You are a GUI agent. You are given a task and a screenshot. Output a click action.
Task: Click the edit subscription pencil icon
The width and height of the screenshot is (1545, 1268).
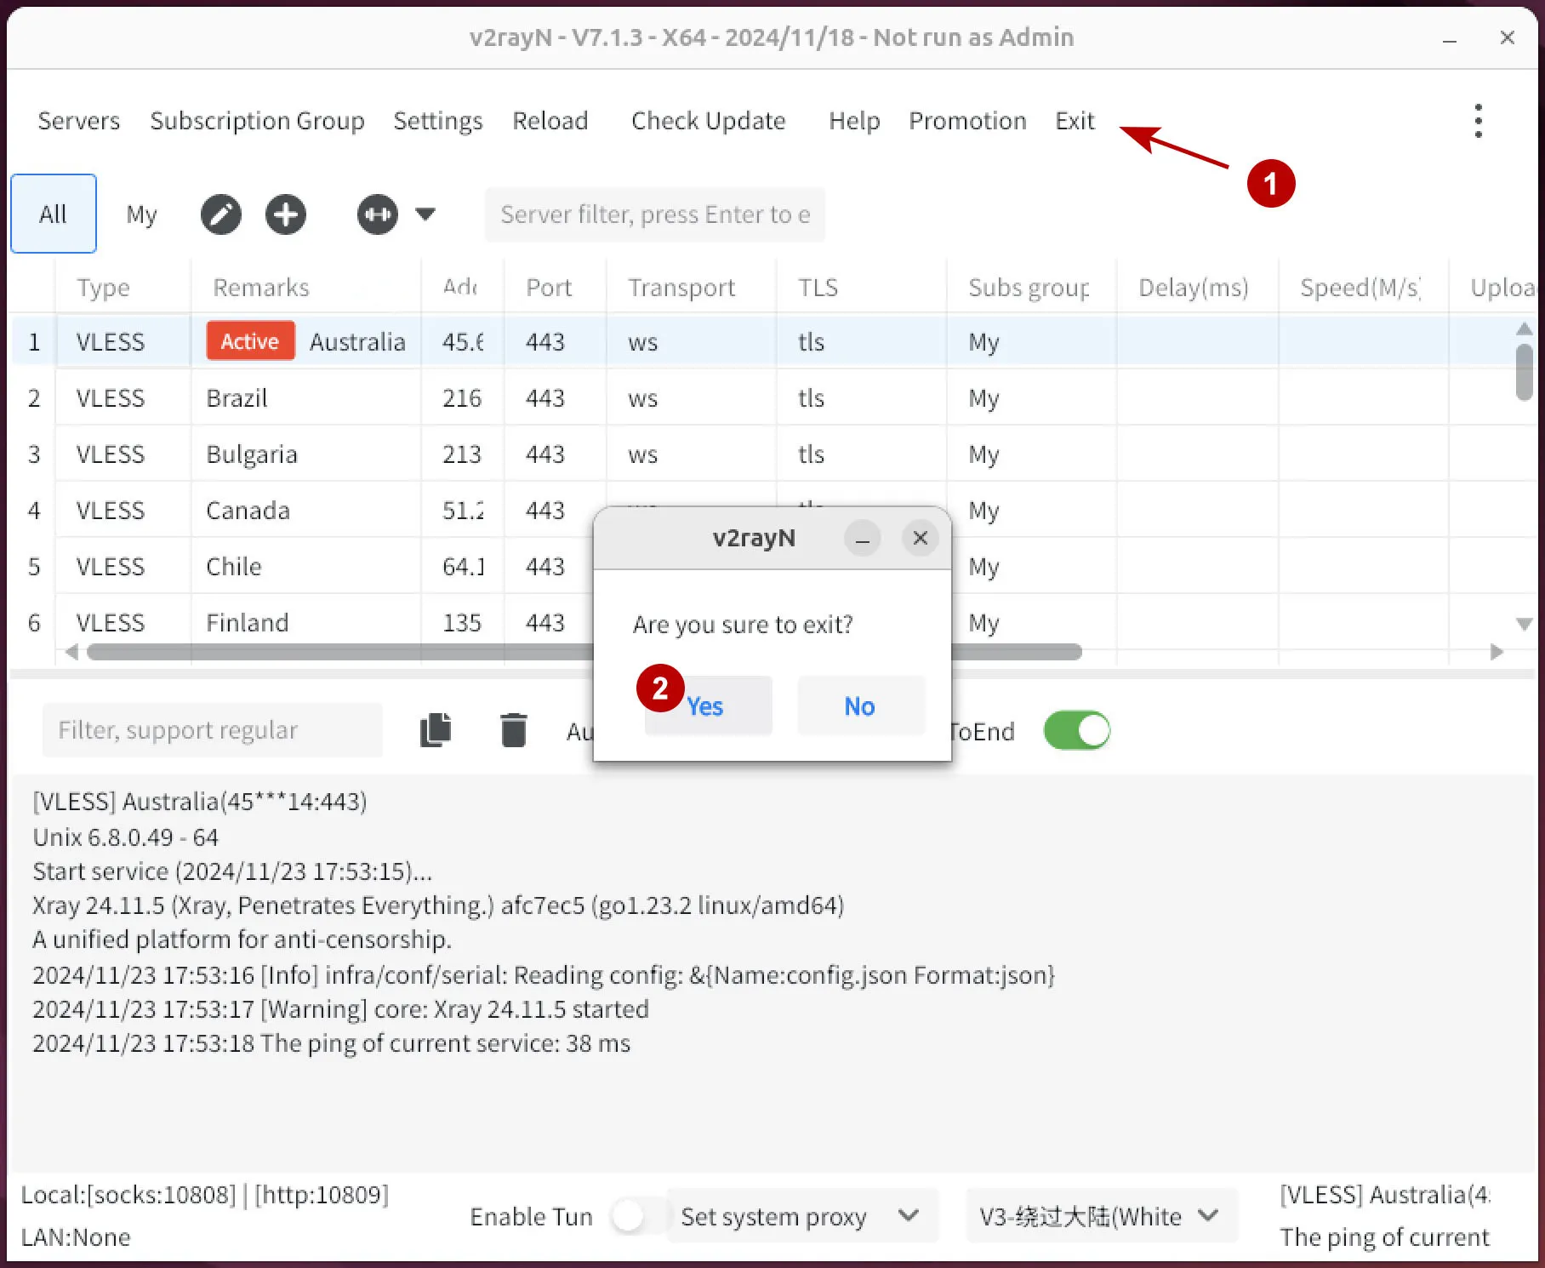(221, 214)
